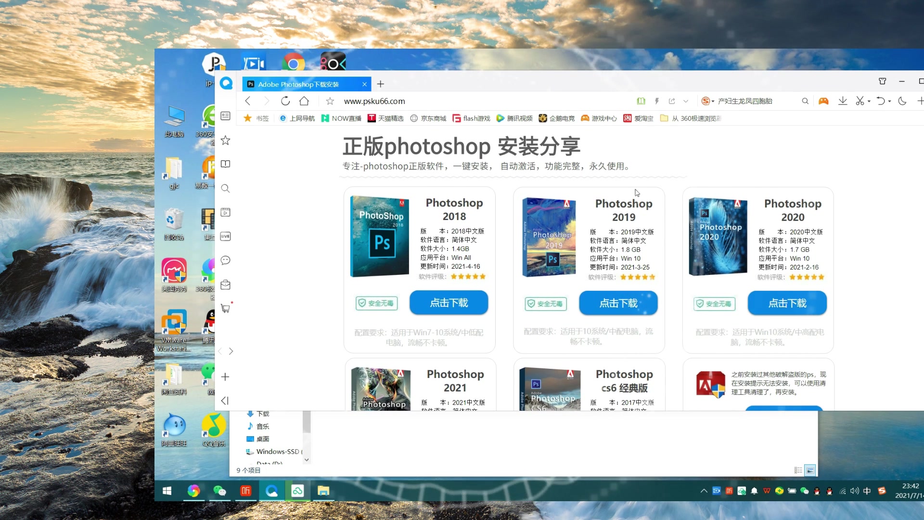Click the magnifier search button in the search box
This screenshot has height=520, width=924.
[x=805, y=101]
